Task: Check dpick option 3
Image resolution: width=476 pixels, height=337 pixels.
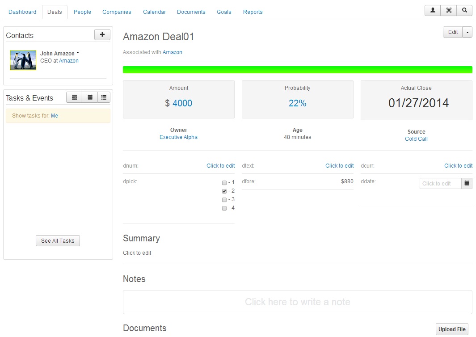Action: click(224, 200)
